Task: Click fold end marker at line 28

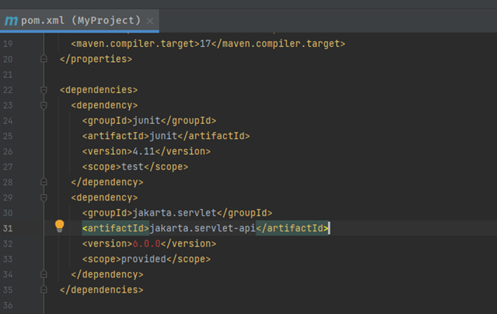Action: [x=44, y=182]
